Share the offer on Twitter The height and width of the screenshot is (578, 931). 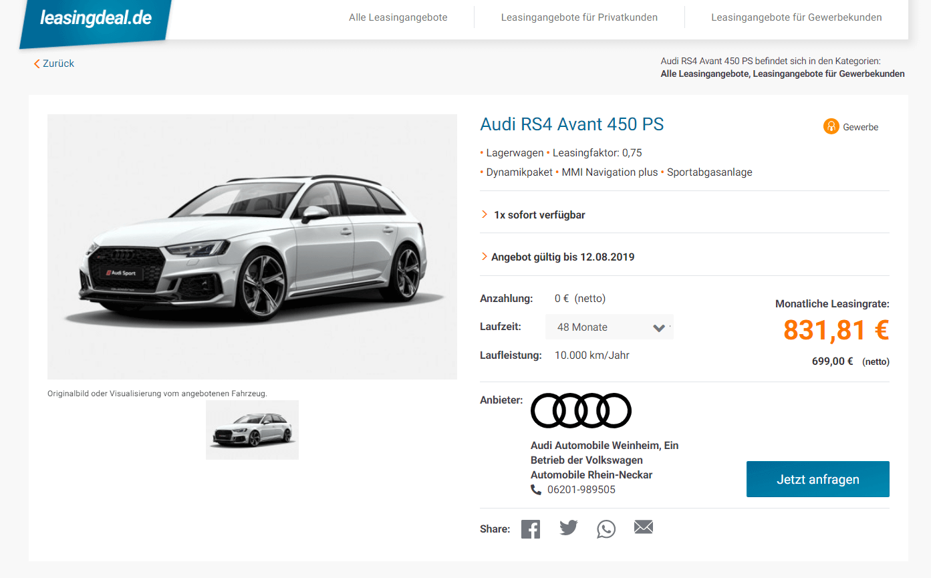[x=569, y=528]
